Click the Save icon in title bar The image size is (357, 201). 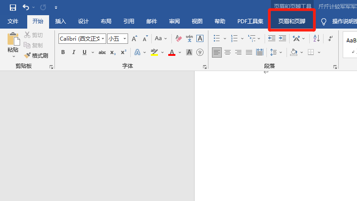click(x=12, y=8)
